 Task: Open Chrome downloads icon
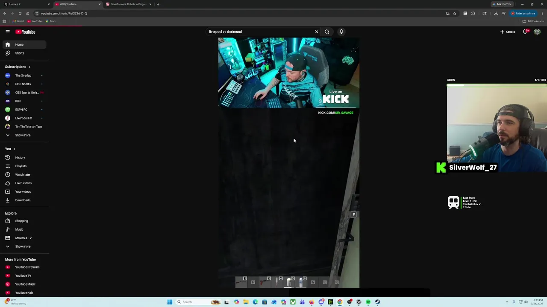[x=496, y=13]
